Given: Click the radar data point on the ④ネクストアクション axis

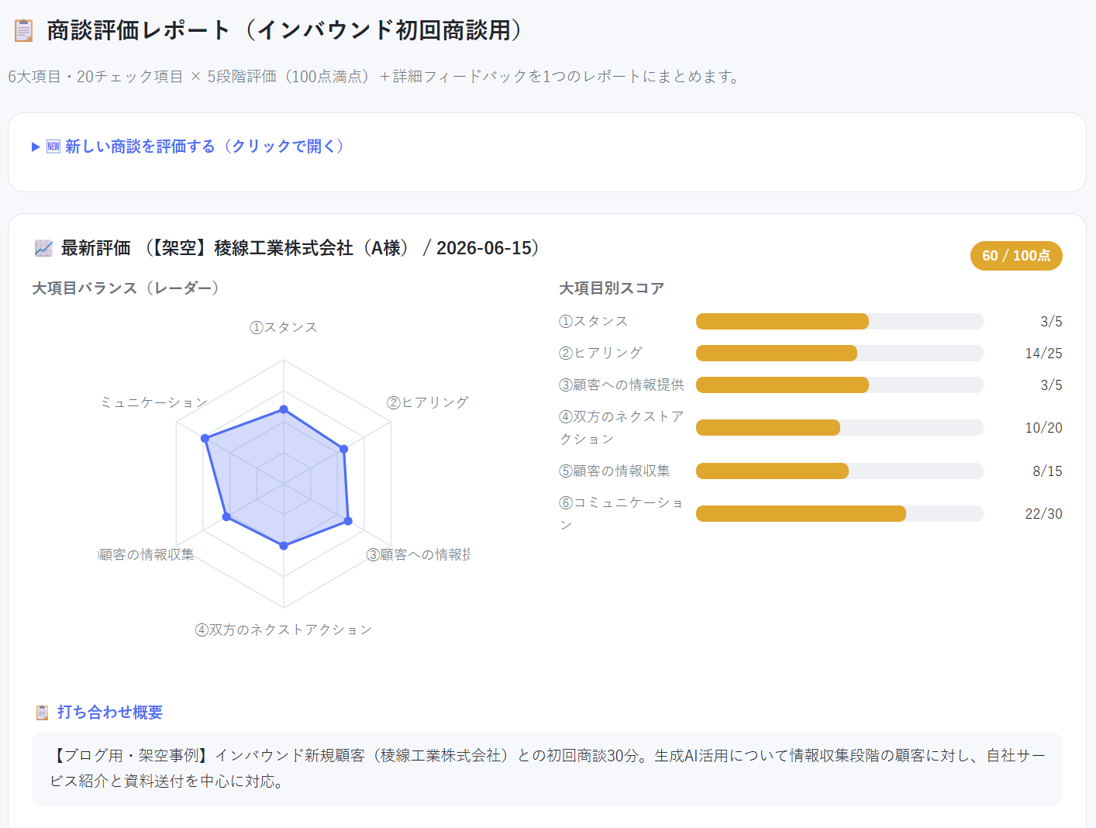Looking at the screenshot, I should click(x=284, y=546).
